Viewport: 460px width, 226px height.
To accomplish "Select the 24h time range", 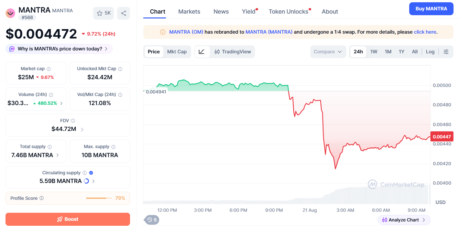I will coord(358,52).
